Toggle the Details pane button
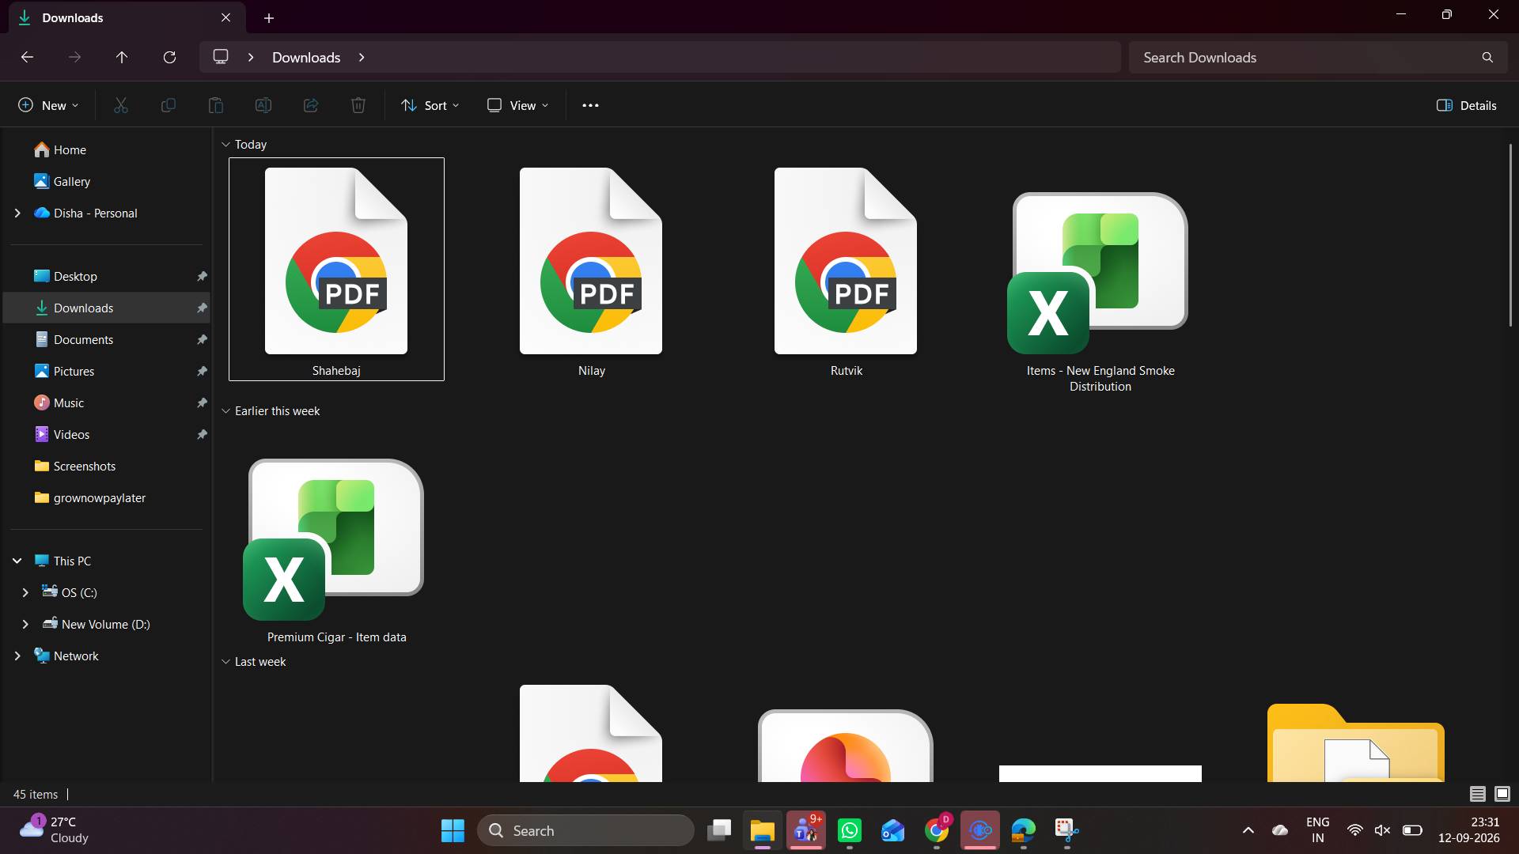The width and height of the screenshot is (1519, 854). click(1467, 105)
